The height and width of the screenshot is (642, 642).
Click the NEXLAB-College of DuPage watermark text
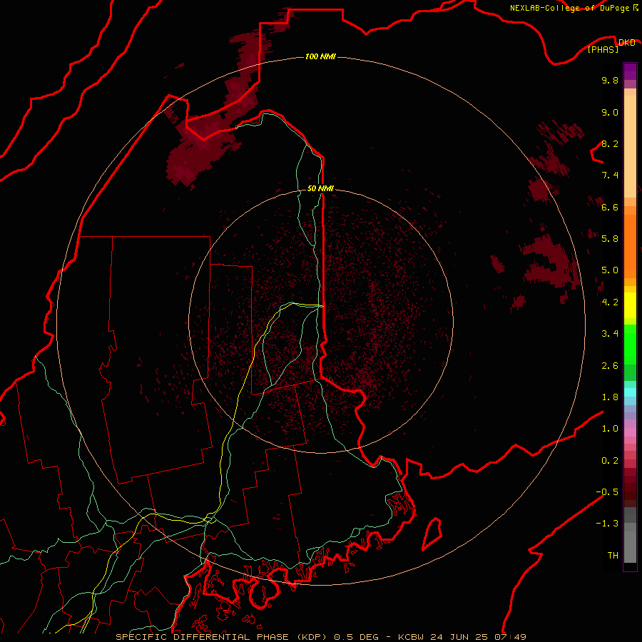[569, 8]
